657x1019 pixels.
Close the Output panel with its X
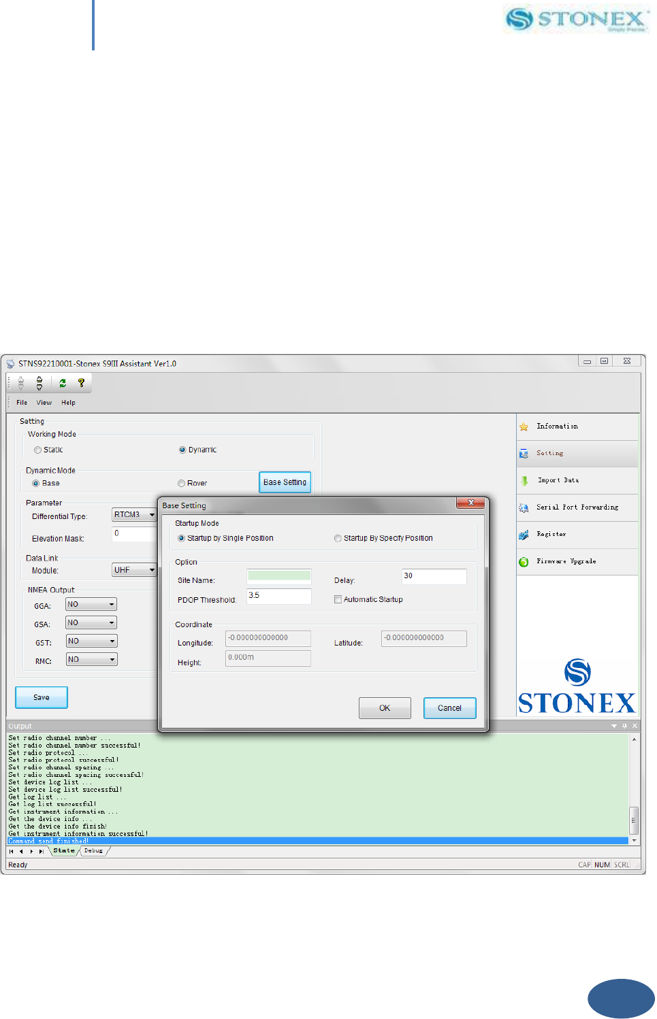click(x=635, y=726)
